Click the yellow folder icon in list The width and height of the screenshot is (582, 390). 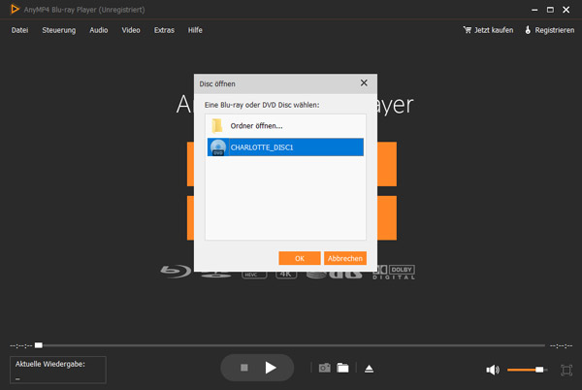point(217,126)
